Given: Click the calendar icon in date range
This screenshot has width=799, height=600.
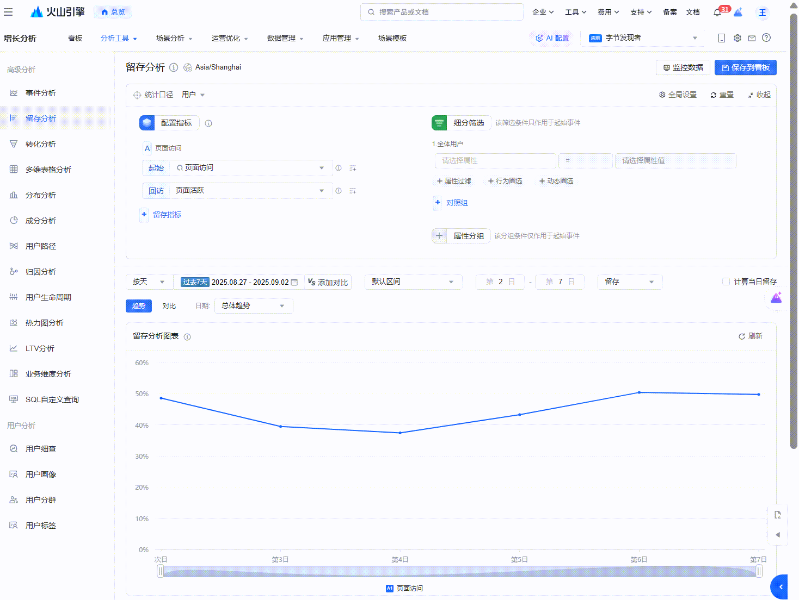Looking at the screenshot, I should click(294, 282).
